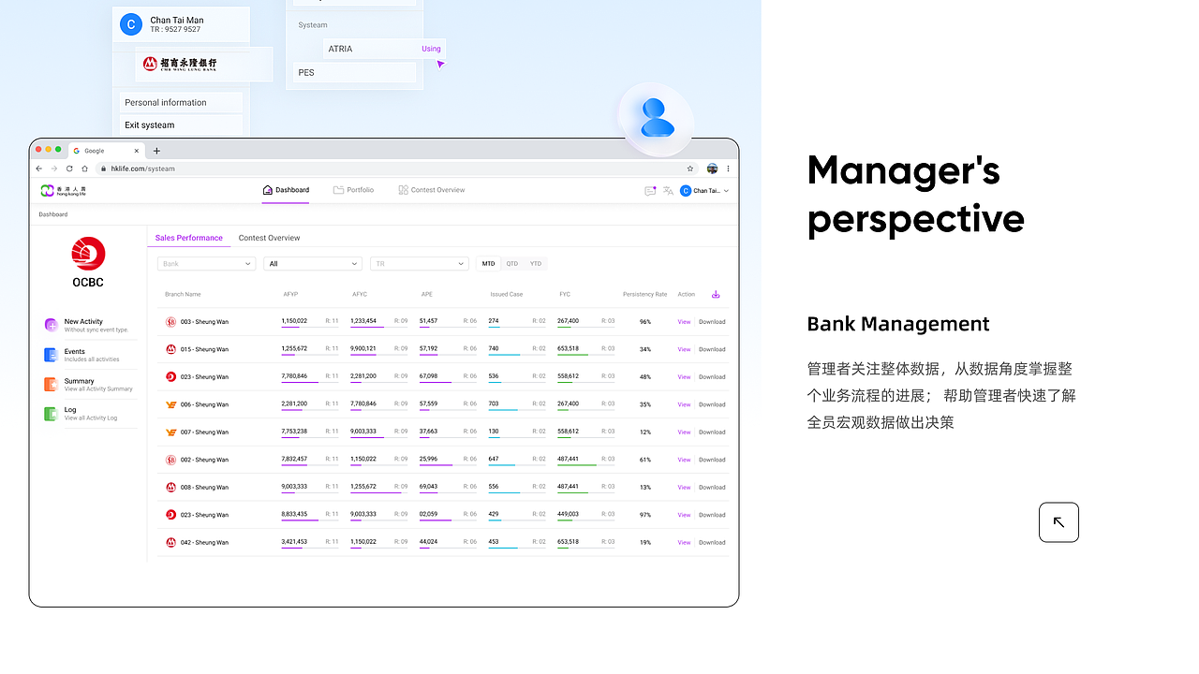Open the Portfolio navigation item
1199x674 pixels.
[354, 190]
